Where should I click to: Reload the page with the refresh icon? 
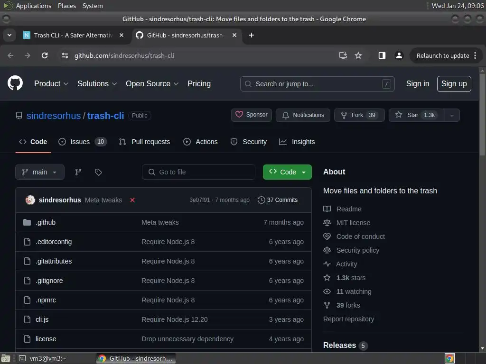pyautogui.click(x=45, y=55)
